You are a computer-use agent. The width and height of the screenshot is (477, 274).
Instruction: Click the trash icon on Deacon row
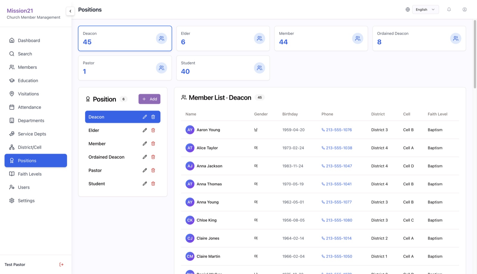153,117
